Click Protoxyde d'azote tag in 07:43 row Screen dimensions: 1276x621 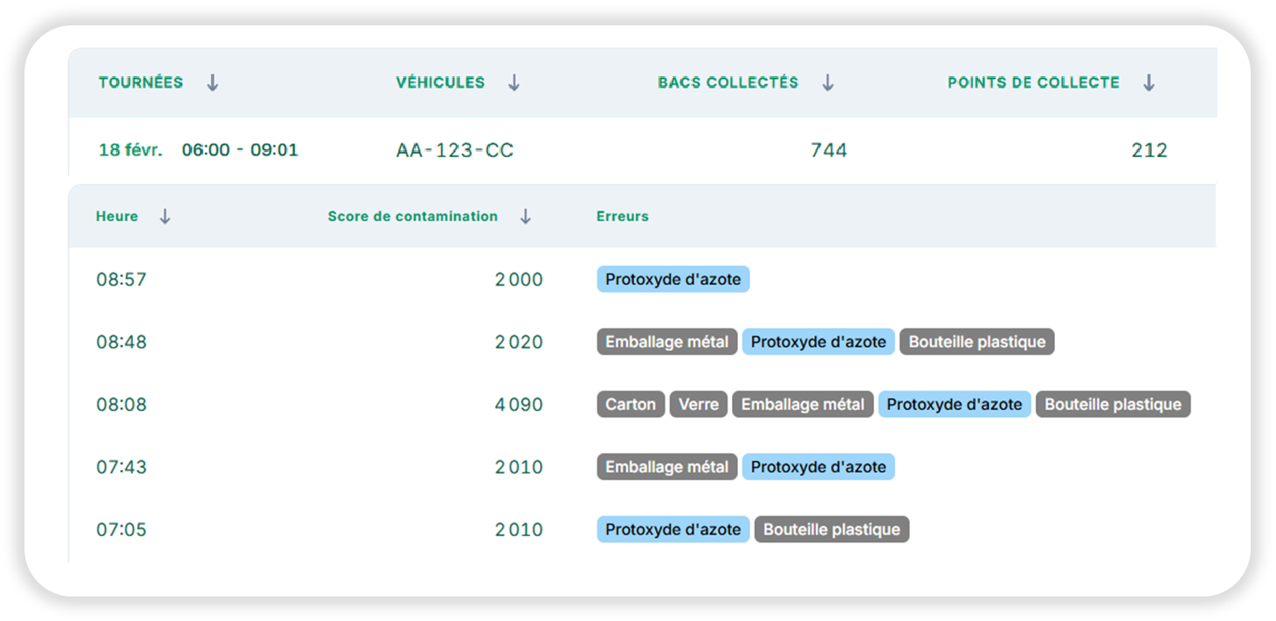coord(818,467)
